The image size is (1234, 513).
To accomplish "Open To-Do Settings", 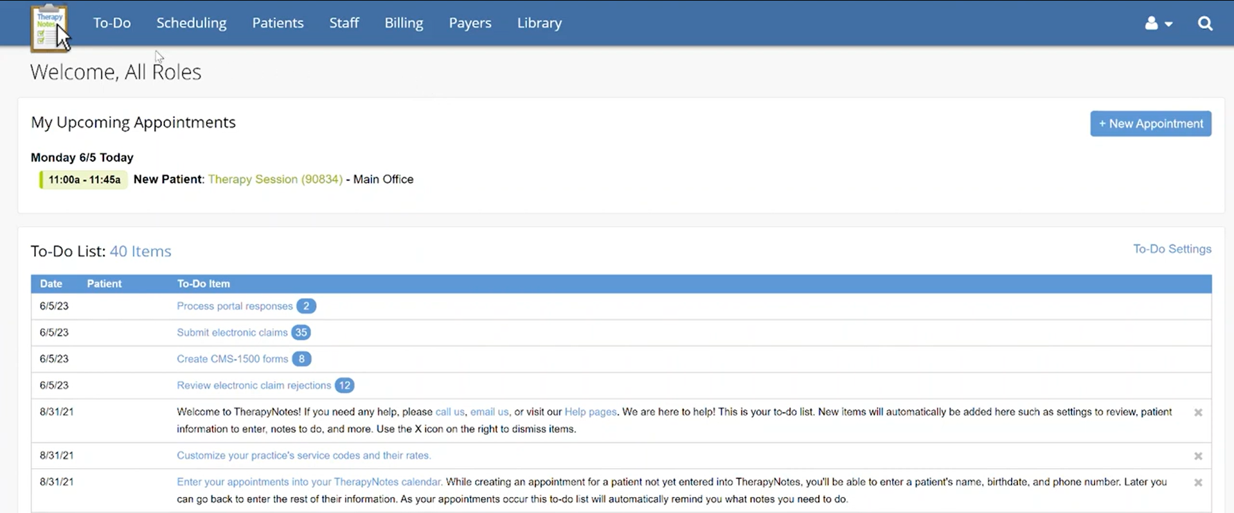I will pos(1172,249).
